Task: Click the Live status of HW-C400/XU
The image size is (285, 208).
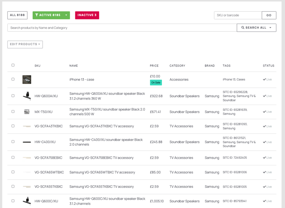Action: coord(267,142)
